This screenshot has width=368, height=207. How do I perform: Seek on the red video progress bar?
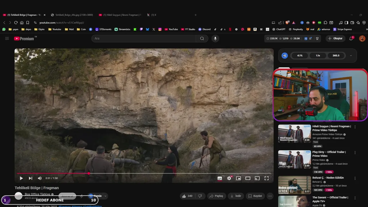(x=144, y=173)
